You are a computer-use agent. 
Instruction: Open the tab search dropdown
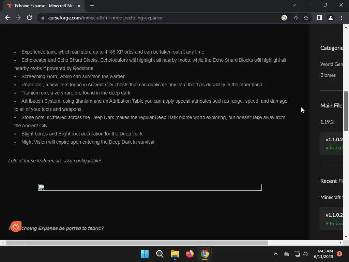point(294,5)
